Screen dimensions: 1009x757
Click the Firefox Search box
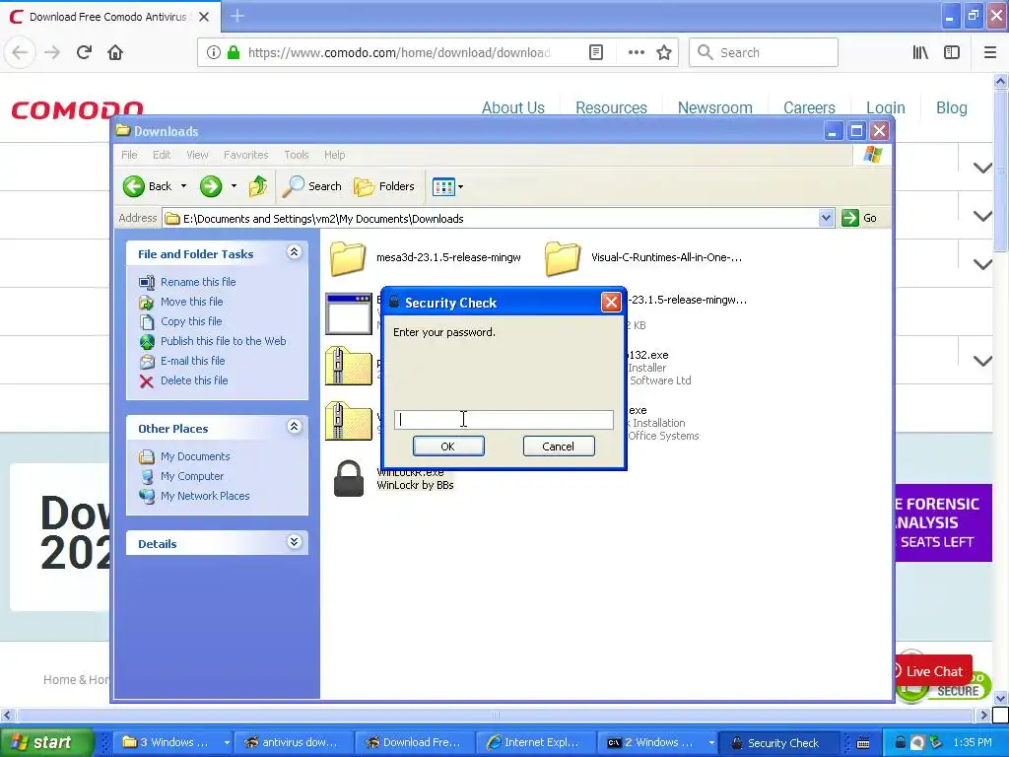[764, 52]
